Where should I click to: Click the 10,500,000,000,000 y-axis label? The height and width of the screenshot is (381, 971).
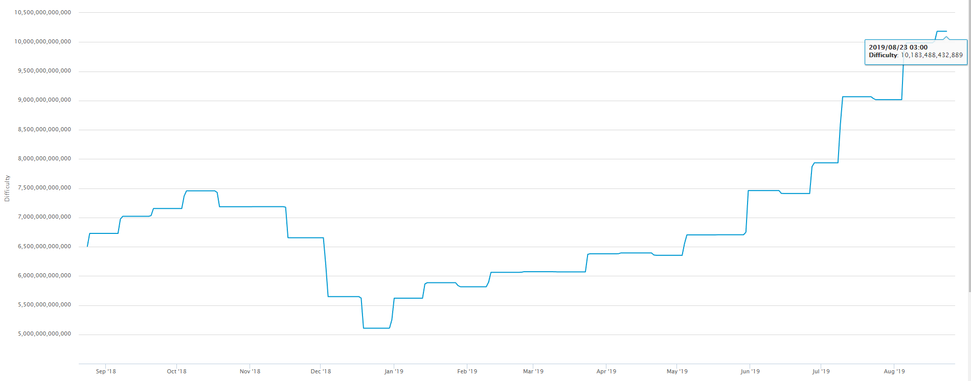point(42,12)
